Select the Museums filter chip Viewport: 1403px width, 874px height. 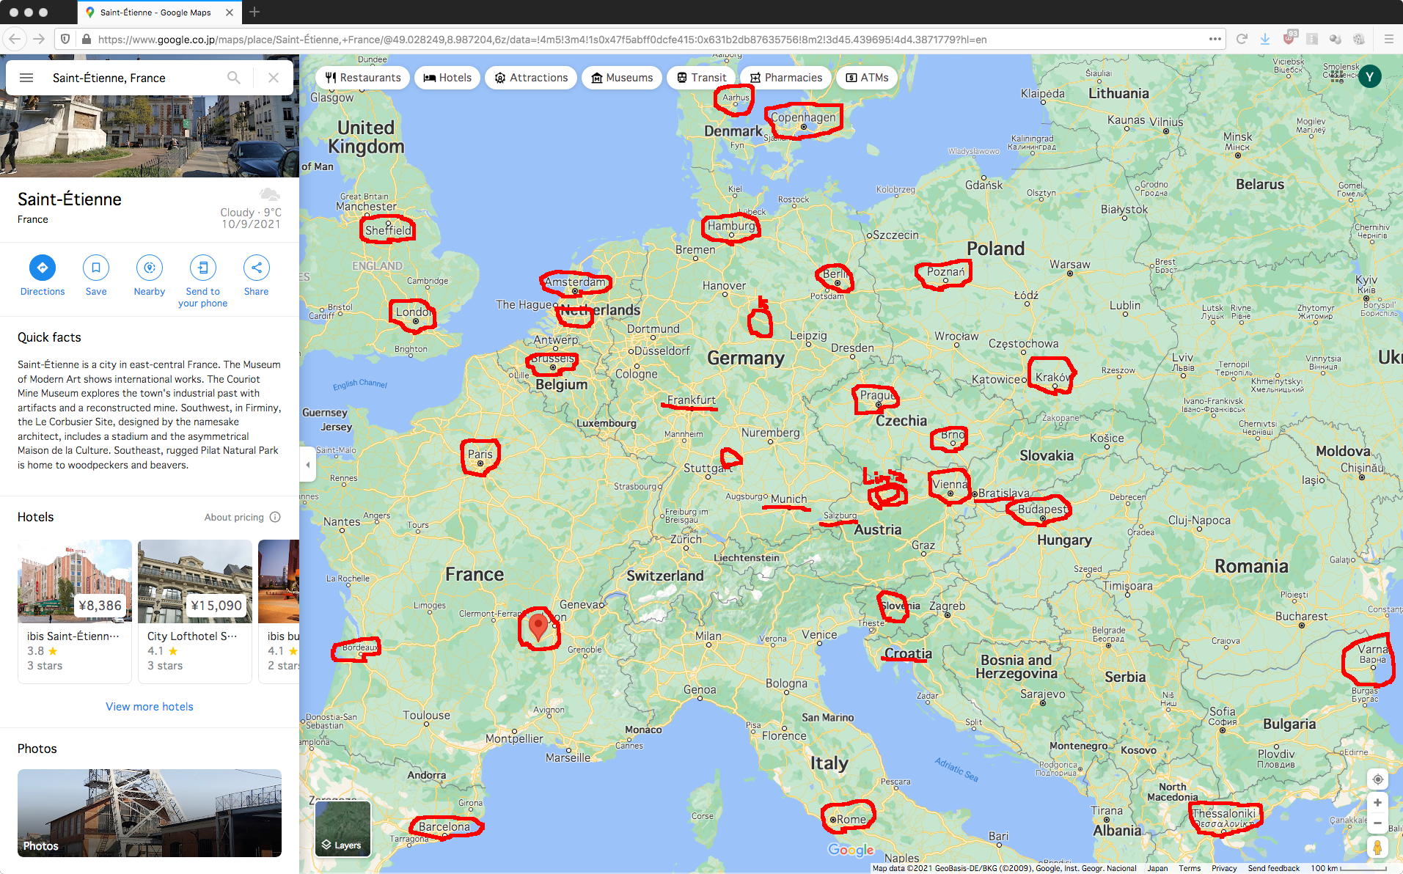coord(622,78)
